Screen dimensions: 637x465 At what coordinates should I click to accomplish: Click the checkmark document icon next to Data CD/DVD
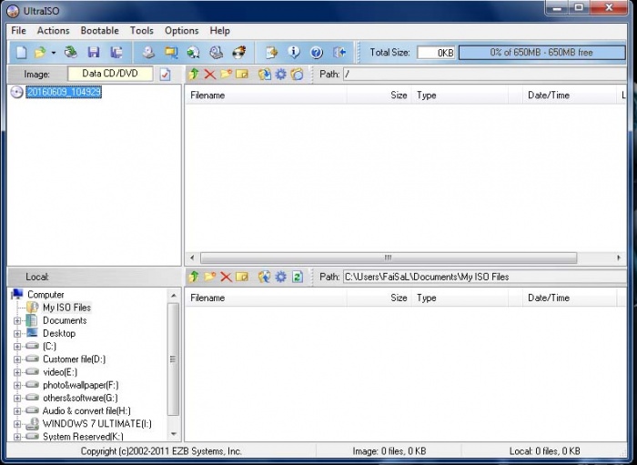click(165, 75)
